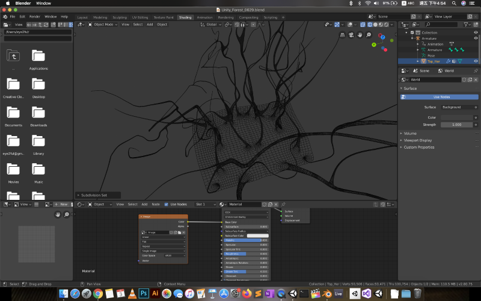Toggle visibility of the Collection

tap(476, 33)
